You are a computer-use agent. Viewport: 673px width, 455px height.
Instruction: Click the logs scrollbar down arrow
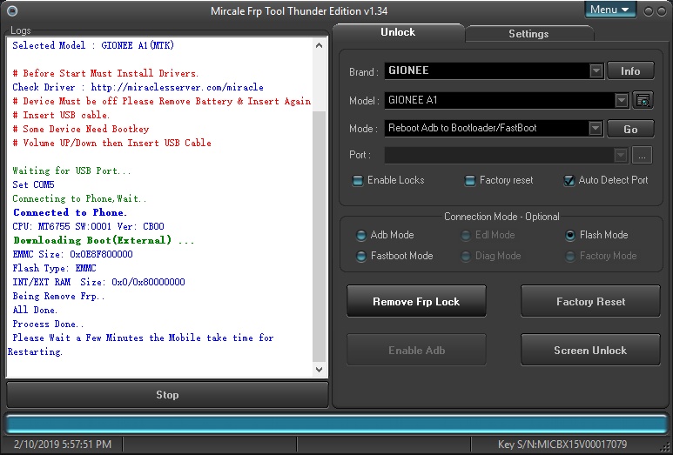[319, 369]
